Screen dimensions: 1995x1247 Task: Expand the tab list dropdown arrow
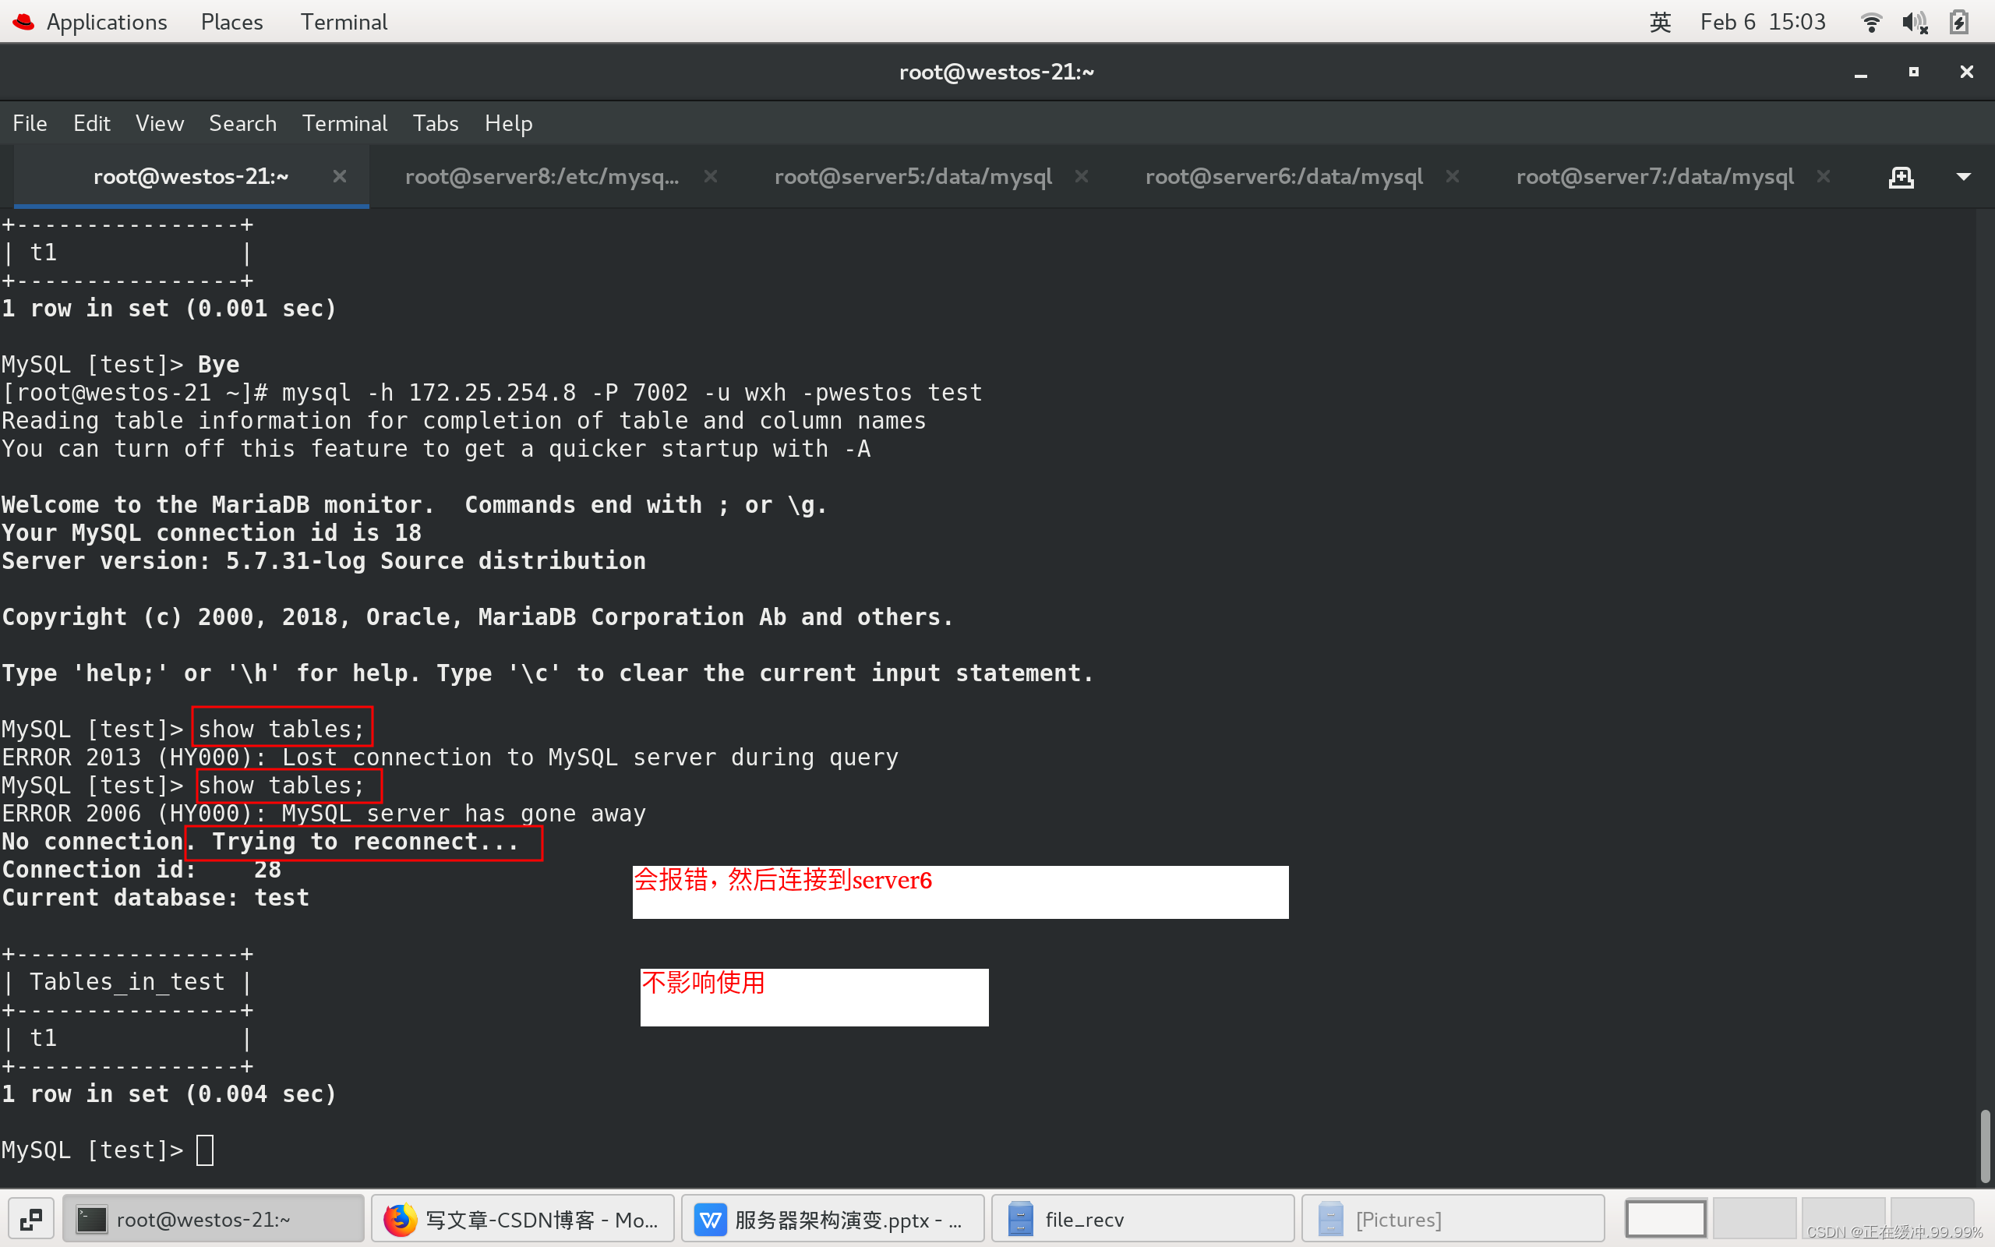coord(1964,176)
